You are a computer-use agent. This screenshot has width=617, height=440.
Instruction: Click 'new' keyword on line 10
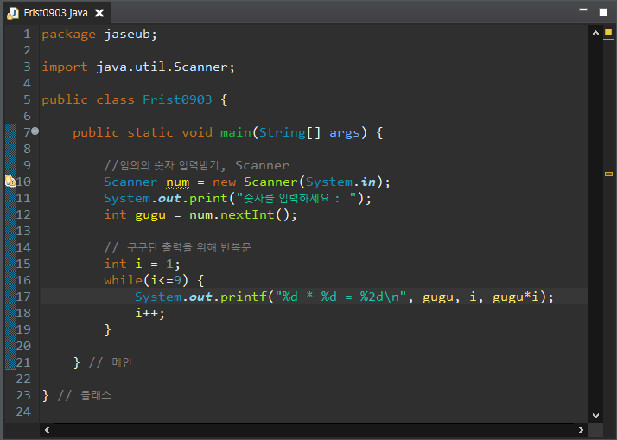[225, 182]
